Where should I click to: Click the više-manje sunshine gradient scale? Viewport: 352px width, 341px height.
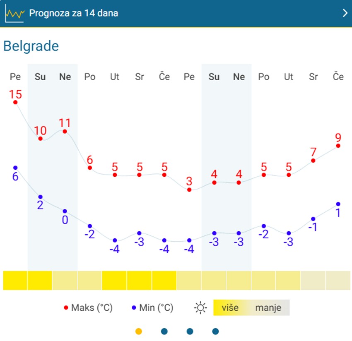pyautogui.click(x=251, y=308)
